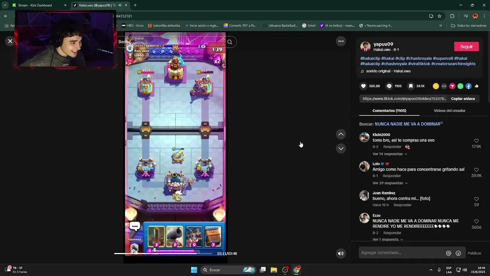490x276 pixels.
Task: Repost the video with the yellow icon
Action: (436, 86)
